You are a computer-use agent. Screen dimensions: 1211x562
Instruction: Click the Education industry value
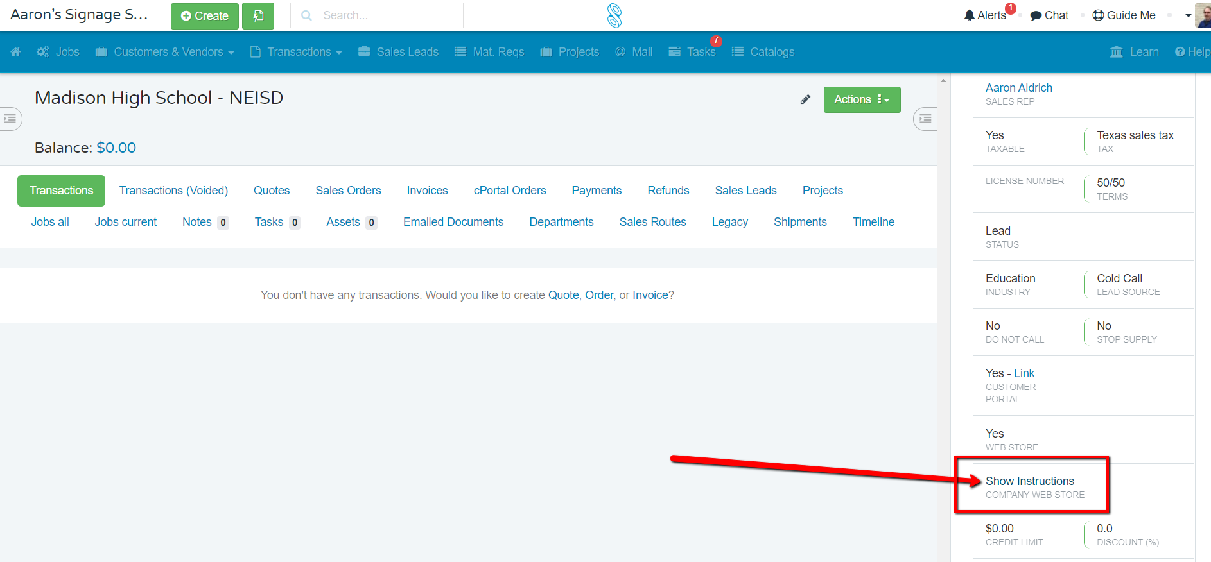(x=1011, y=278)
